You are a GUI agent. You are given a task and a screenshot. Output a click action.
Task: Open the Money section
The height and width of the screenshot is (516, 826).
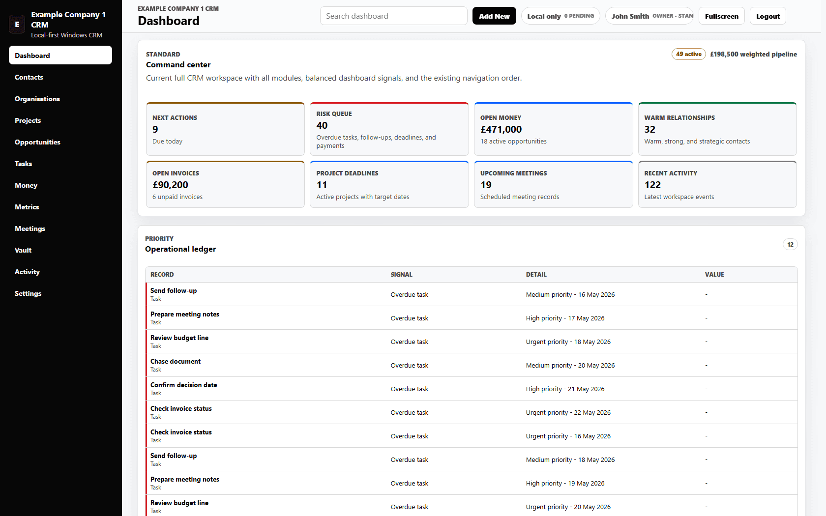(x=60, y=185)
